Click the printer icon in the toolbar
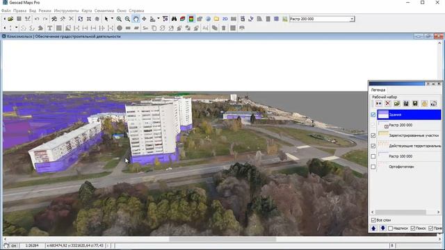The width and height of the screenshot is (445, 250). pos(243,19)
